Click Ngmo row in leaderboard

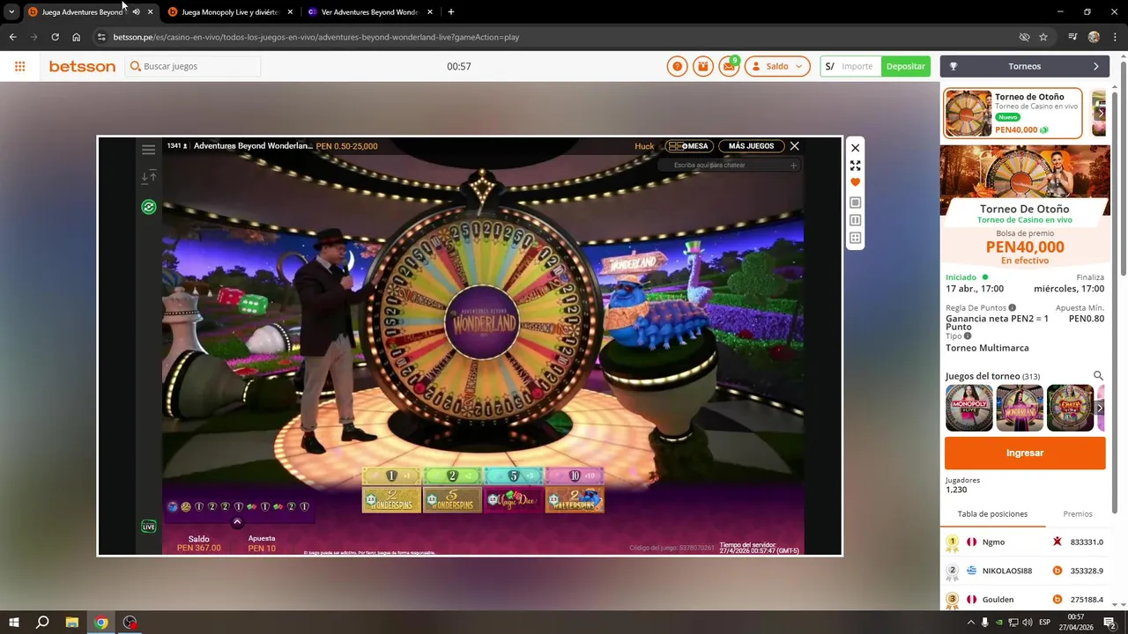tap(1025, 542)
